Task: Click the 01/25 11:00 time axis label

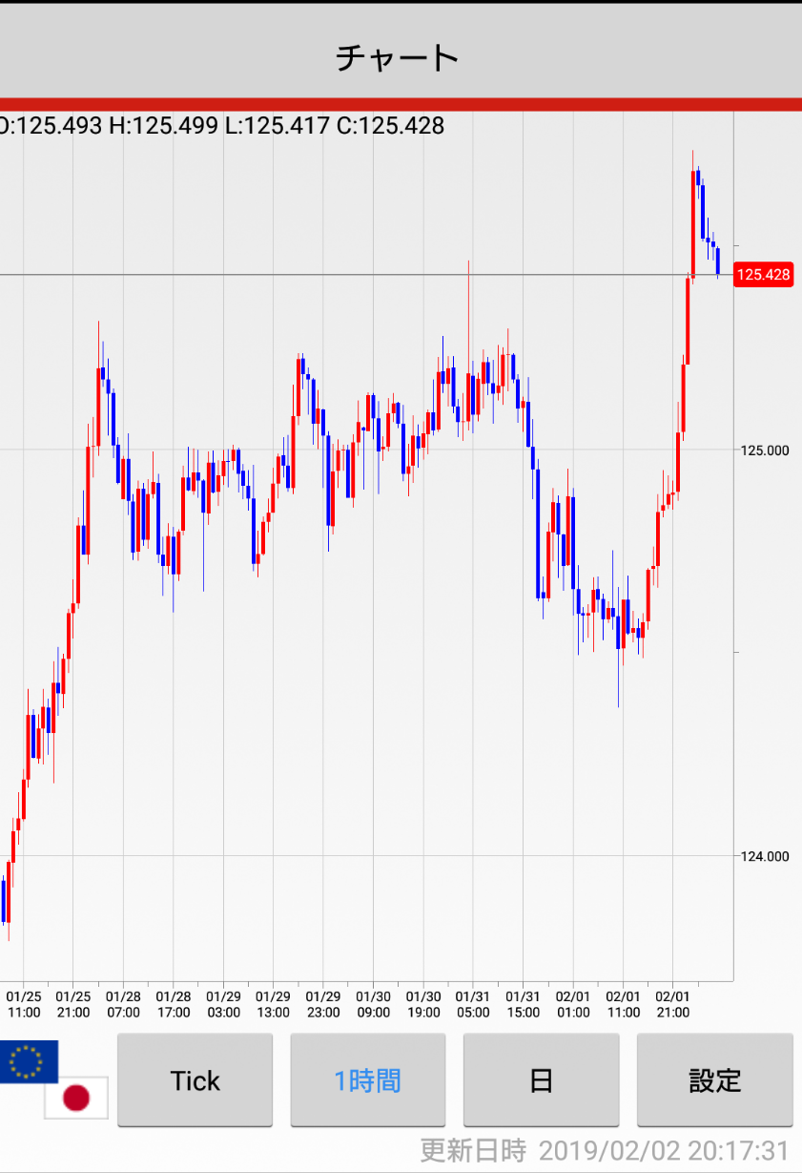Action: click(x=24, y=1004)
